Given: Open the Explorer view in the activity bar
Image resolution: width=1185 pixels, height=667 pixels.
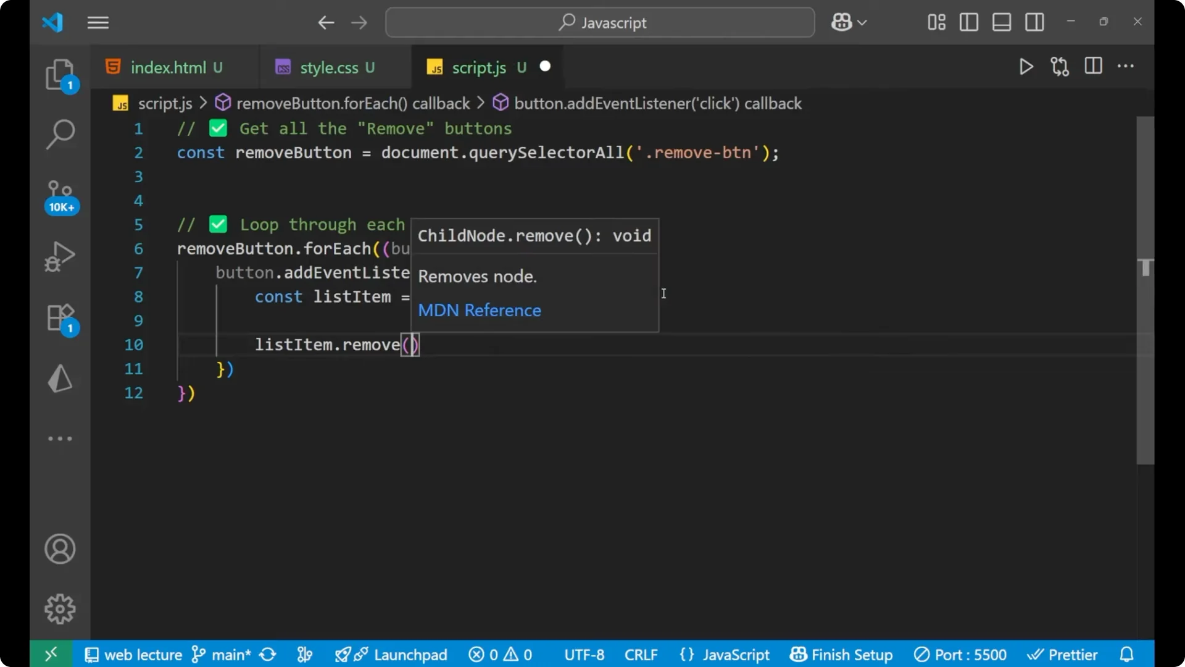Looking at the screenshot, I should [x=60, y=74].
